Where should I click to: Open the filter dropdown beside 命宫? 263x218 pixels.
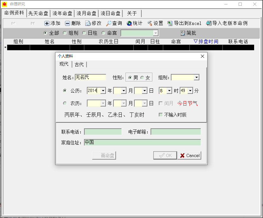point(156,33)
